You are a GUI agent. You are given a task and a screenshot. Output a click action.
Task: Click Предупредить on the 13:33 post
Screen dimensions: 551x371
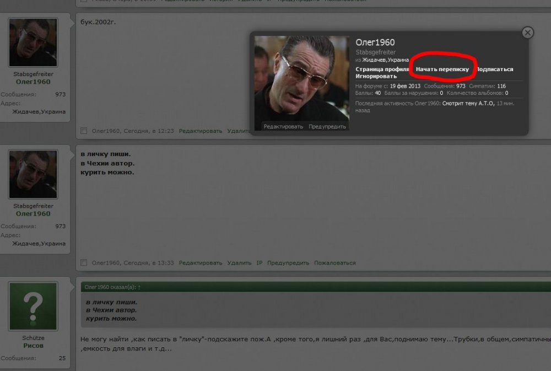288,263
